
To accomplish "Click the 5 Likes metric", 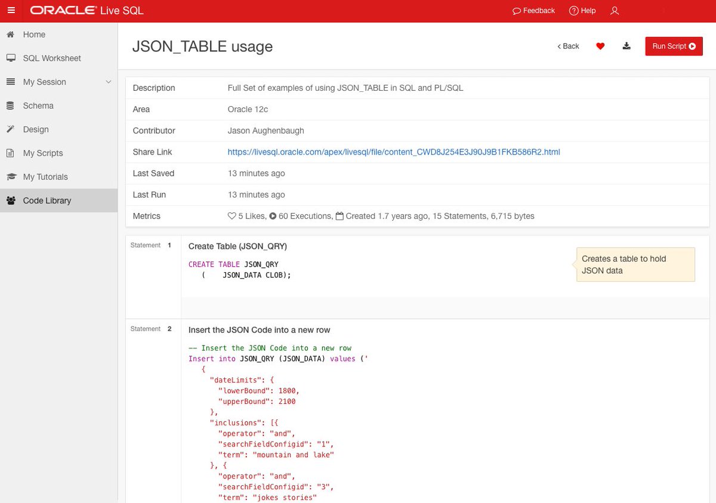I will (247, 216).
